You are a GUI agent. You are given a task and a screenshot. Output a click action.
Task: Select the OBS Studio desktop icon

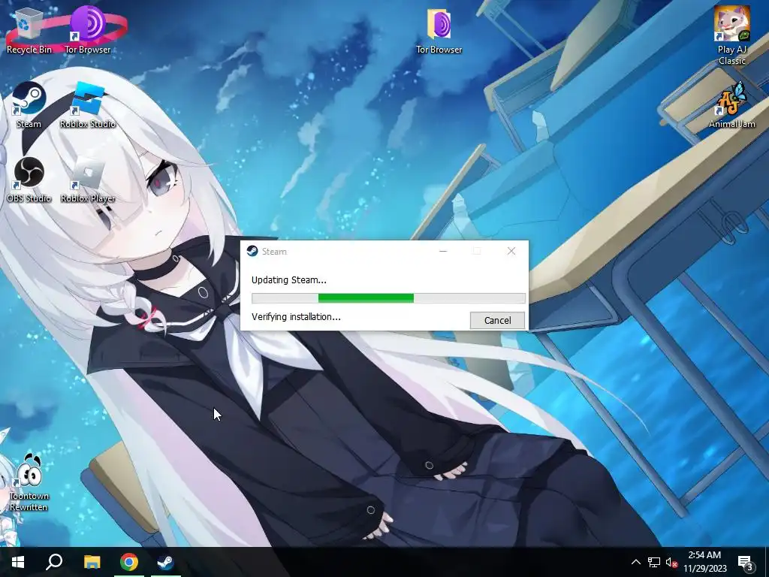point(29,179)
